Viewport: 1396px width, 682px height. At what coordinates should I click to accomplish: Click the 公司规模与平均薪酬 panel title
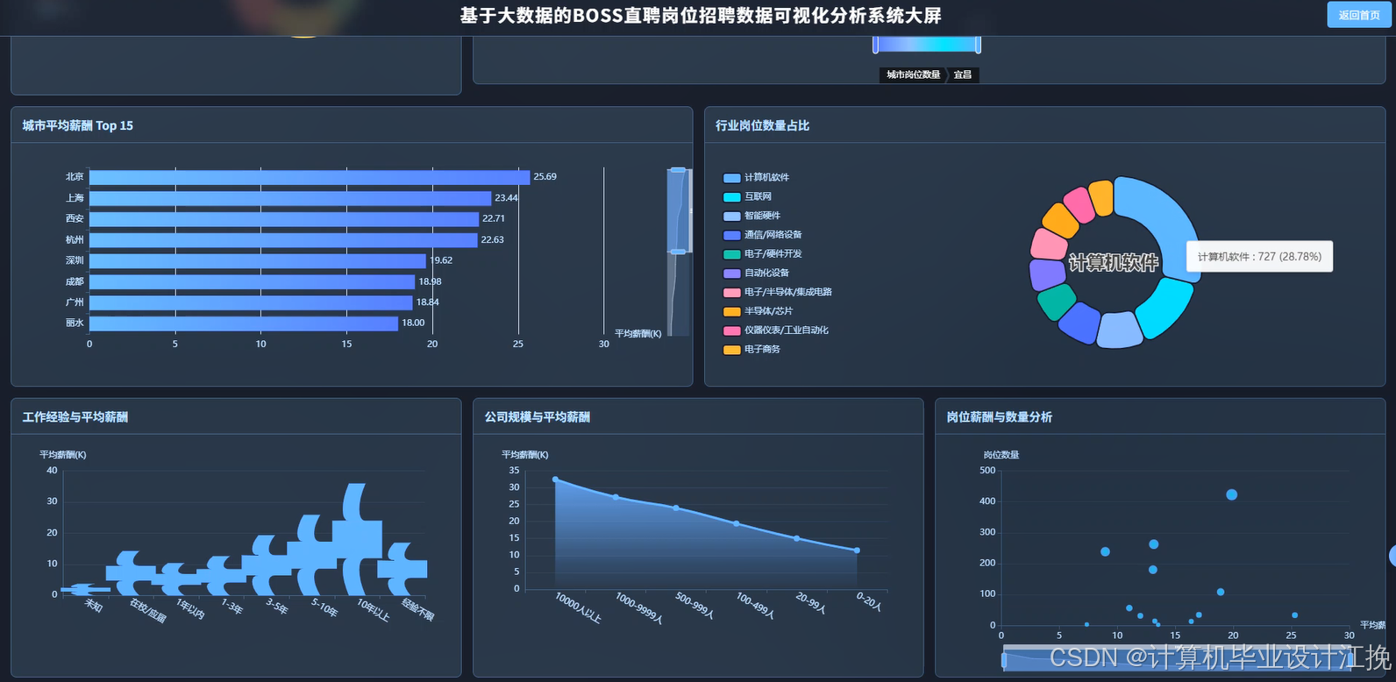tap(538, 417)
